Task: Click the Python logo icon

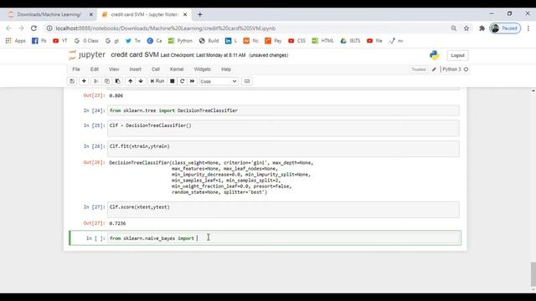Action: [435, 55]
